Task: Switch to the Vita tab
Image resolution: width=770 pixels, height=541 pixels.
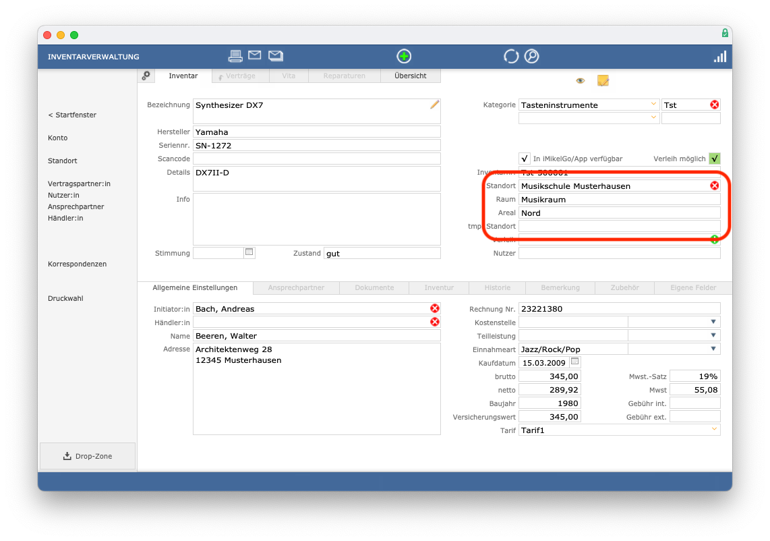Action: 289,76
